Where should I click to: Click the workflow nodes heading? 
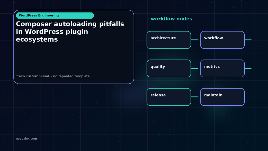(171, 19)
